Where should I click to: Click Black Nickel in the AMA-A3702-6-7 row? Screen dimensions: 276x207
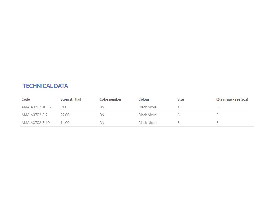point(148,115)
